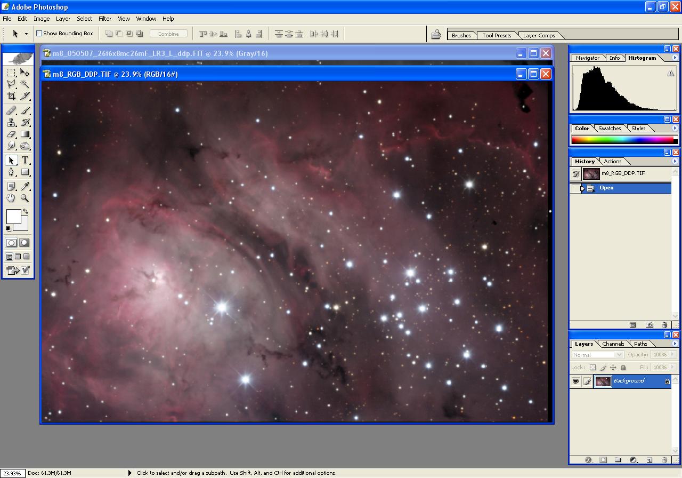Viewport: 682px width, 478px height.
Task: Choose the Eraser tool
Action: point(11,134)
